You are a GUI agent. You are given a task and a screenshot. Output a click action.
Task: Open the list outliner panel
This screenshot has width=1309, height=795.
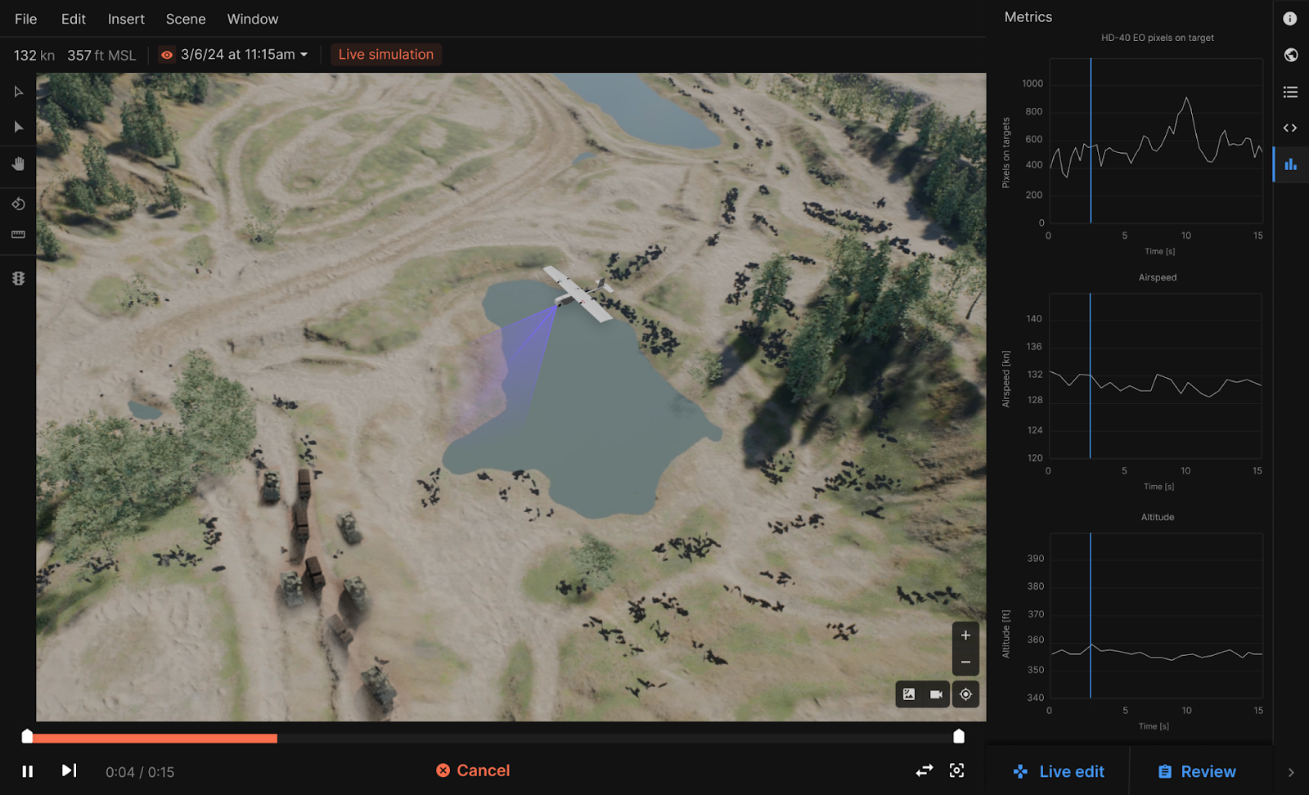1290,92
